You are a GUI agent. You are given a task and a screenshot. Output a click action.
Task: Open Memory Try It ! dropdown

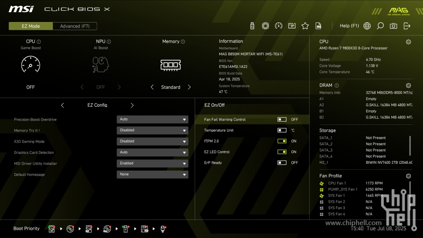(152, 130)
